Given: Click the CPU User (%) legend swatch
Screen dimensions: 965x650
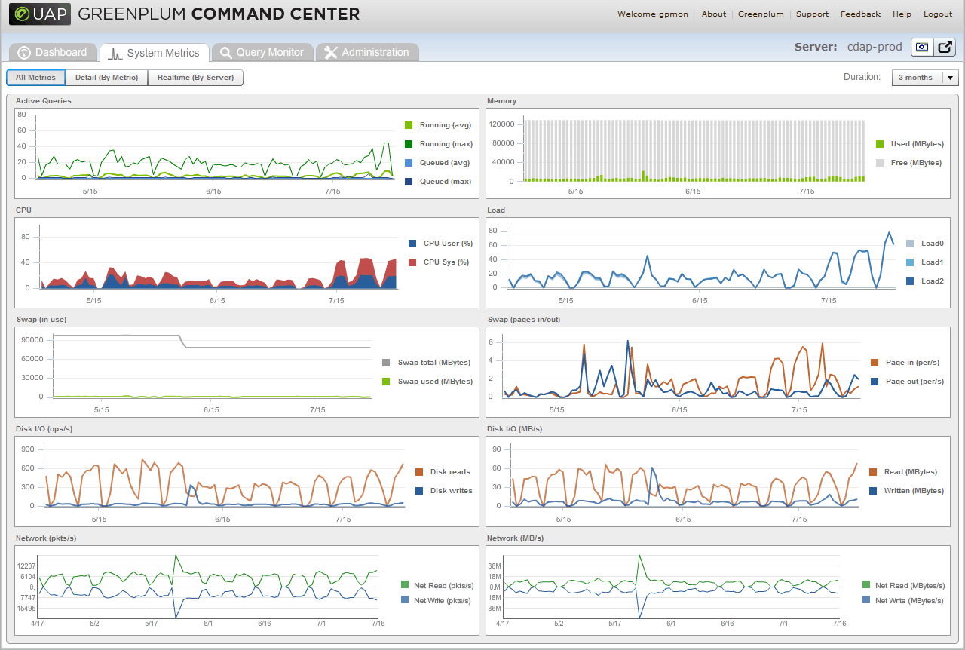Looking at the screenshot, I should coord(412,244).
